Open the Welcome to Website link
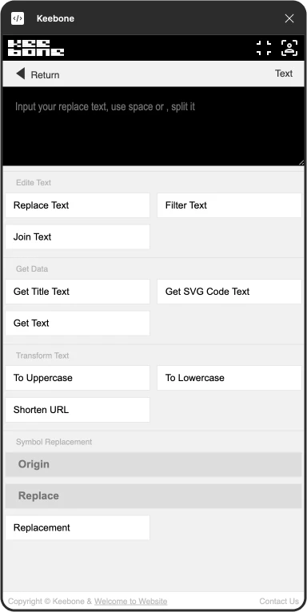The image size is (307, 612). (131, 602)
